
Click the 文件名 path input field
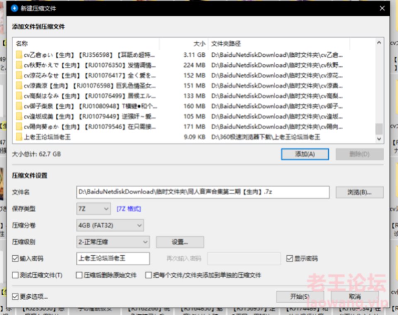tap(203, 192)
